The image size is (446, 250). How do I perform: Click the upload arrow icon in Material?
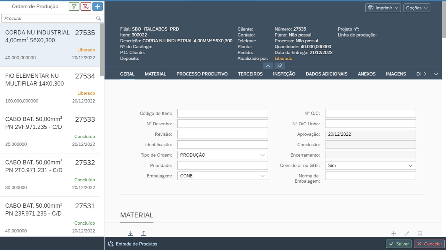[x=144, y=233]
